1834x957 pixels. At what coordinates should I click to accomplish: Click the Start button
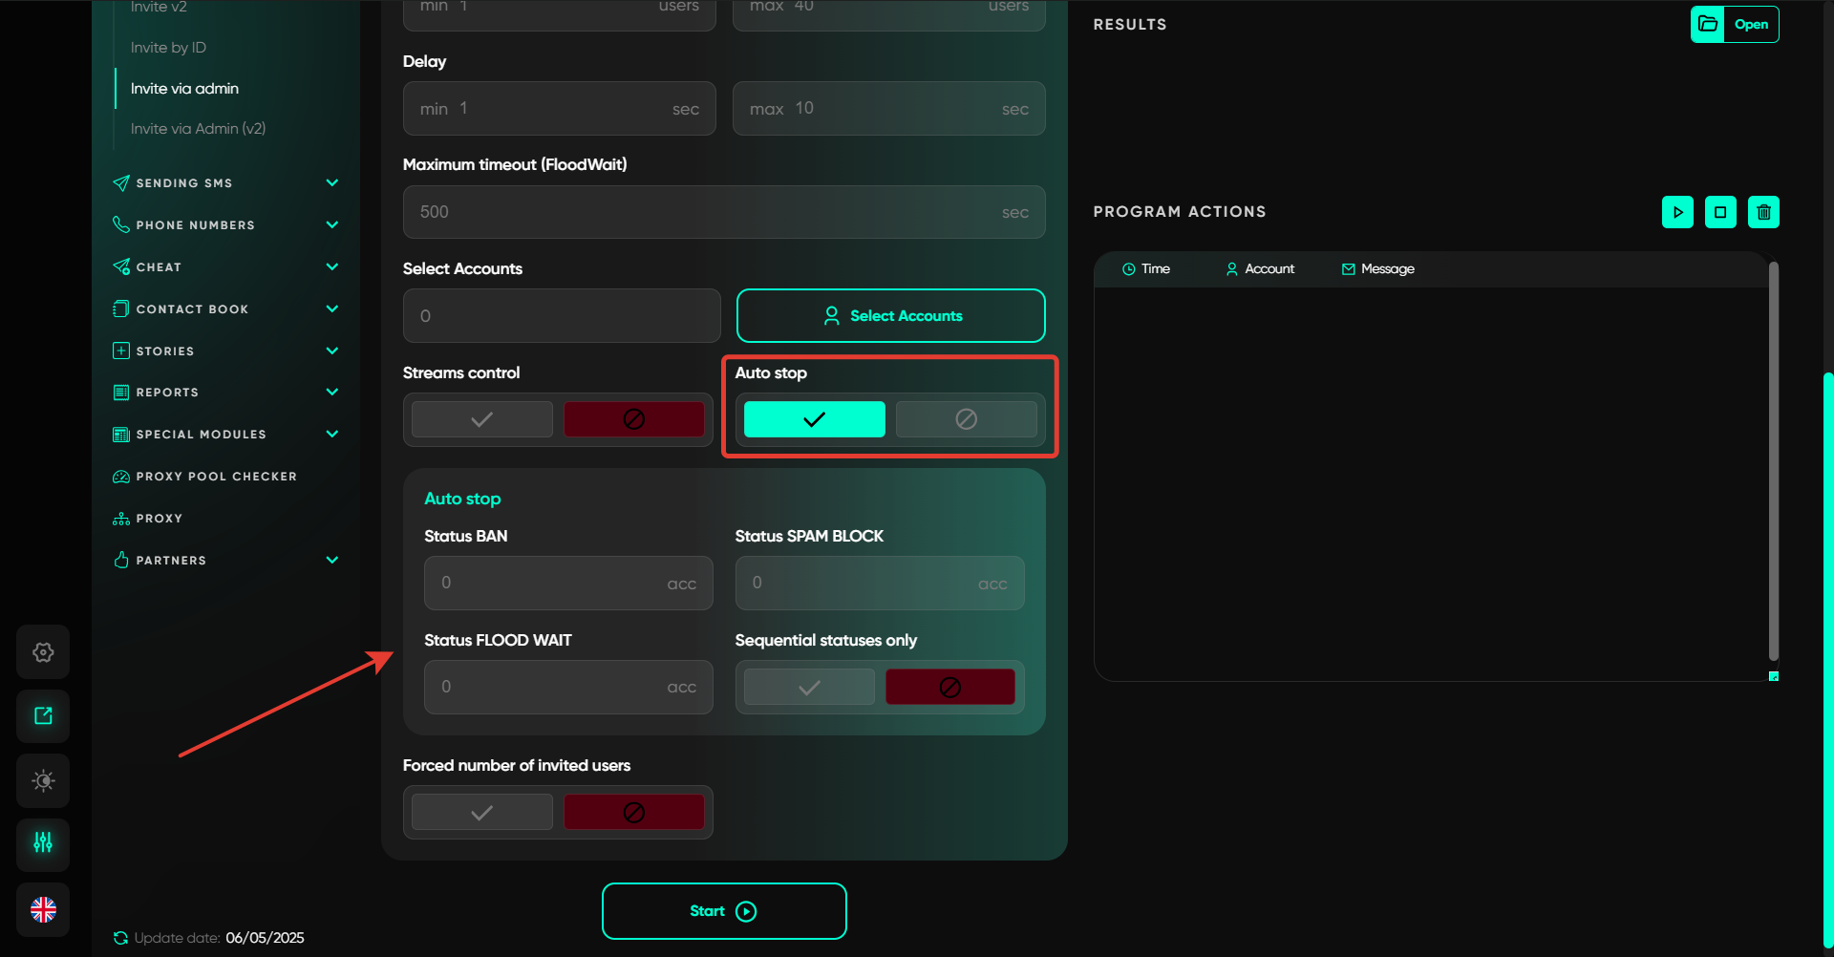click(x=723, y=911)
